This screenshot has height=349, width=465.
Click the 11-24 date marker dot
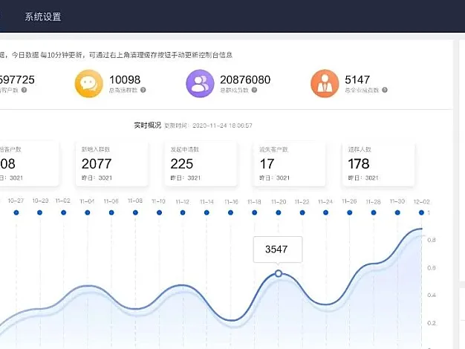coord(325,213)
